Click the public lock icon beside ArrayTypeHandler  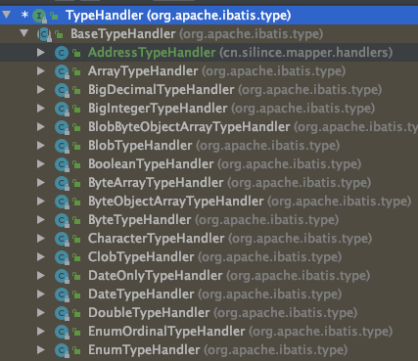coord(76,71)
